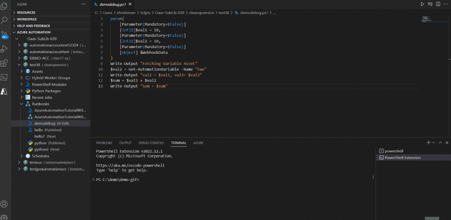Collapse the Runbooks tree
Screen dimensions: 451x220
point(22,104)
